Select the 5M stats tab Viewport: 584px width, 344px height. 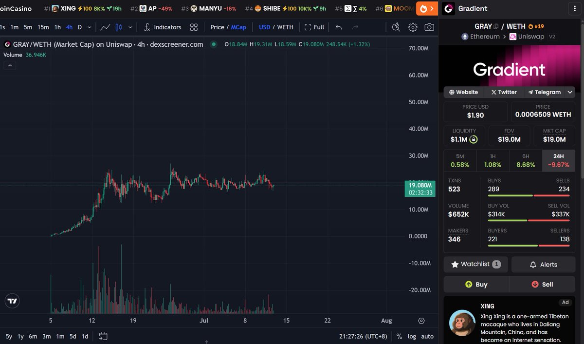pyautogui.click(x=460, y=161)
